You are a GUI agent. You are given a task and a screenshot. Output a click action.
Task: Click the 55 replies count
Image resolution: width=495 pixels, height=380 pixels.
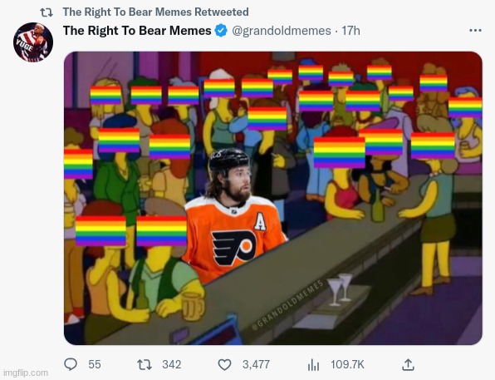[x=95, y=364]
